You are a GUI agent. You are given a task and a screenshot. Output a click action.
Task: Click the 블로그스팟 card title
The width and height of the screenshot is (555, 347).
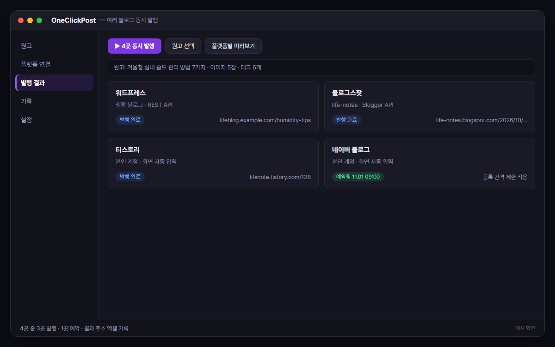[347, 93]
